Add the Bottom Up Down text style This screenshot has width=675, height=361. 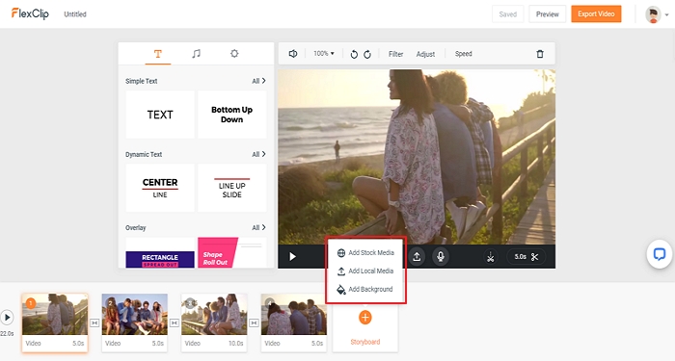232,115
